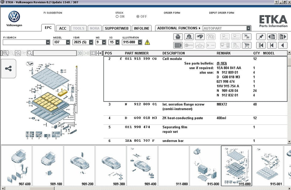This screenshot has width=291, height=190.
Task: Open the YEAR dropdown showing 2025 (S)
Action: 91,42
